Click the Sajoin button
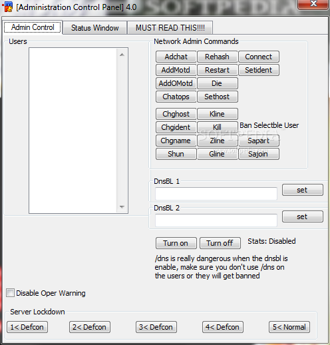 259,154
